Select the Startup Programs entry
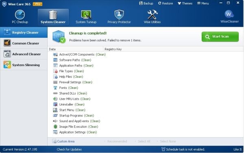The width and height of the screenshot is (244, 153). click(x=74, y=116)
